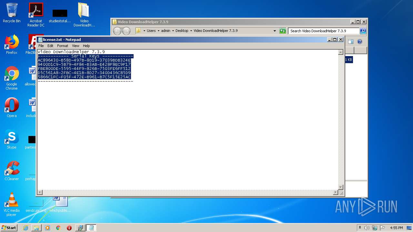Select the Acrobat Reader DC desktop shortcut

pos(36,15)
